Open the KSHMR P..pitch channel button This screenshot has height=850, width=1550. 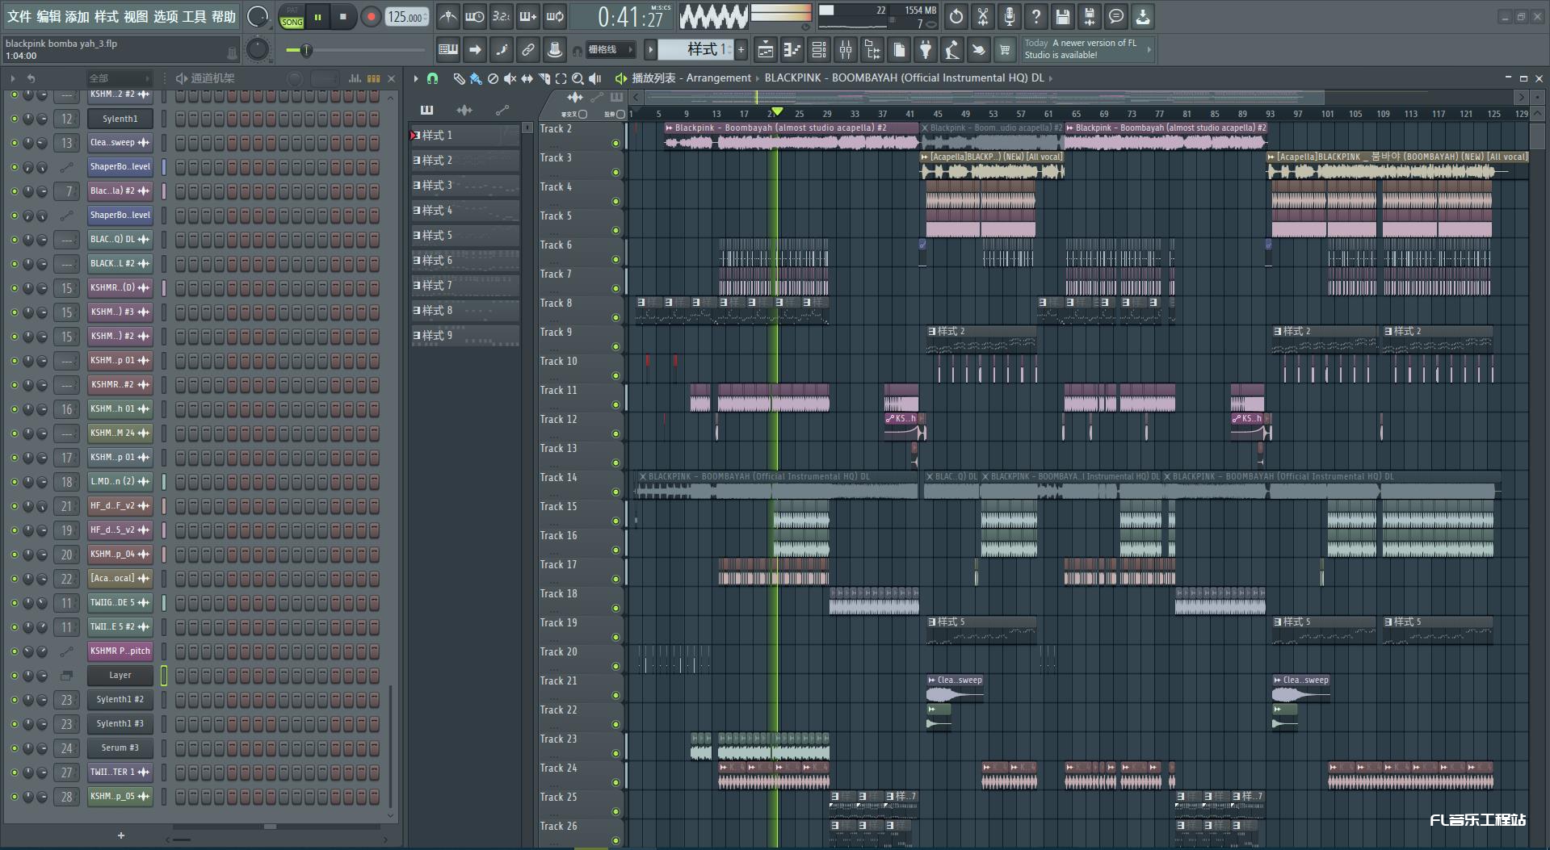[x=120, y=651]
